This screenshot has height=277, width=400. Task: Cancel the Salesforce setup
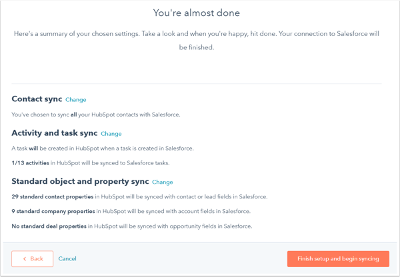[x=67, y=258]
